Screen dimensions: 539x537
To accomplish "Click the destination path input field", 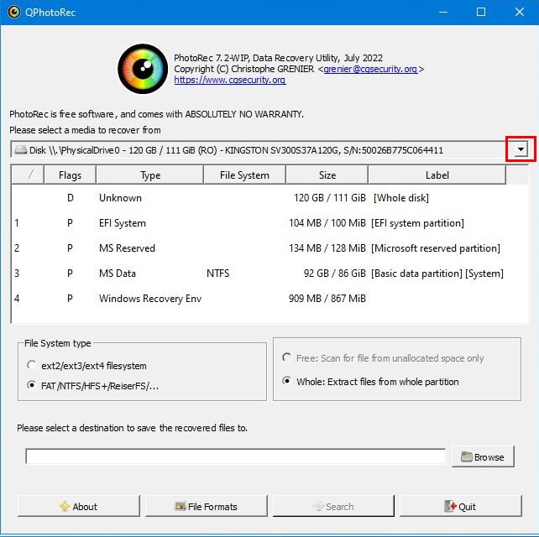I will [235, 456].
